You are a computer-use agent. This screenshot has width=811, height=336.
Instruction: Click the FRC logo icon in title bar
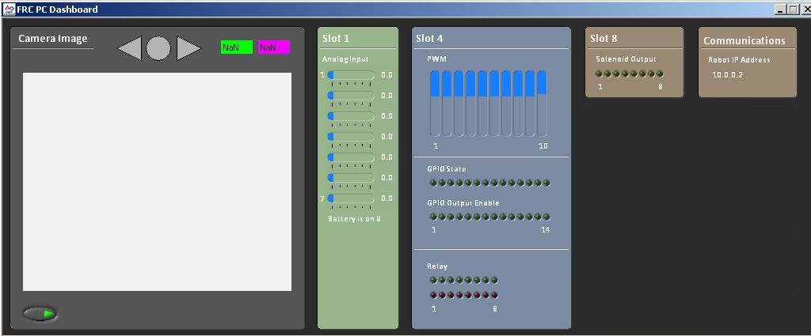click(x=10, y=9)
